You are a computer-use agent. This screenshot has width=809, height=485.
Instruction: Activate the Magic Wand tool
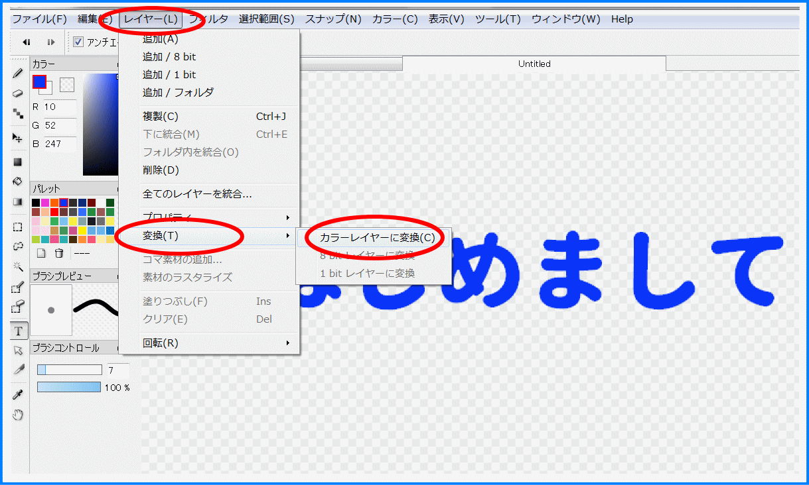click(x=18, y=266)
